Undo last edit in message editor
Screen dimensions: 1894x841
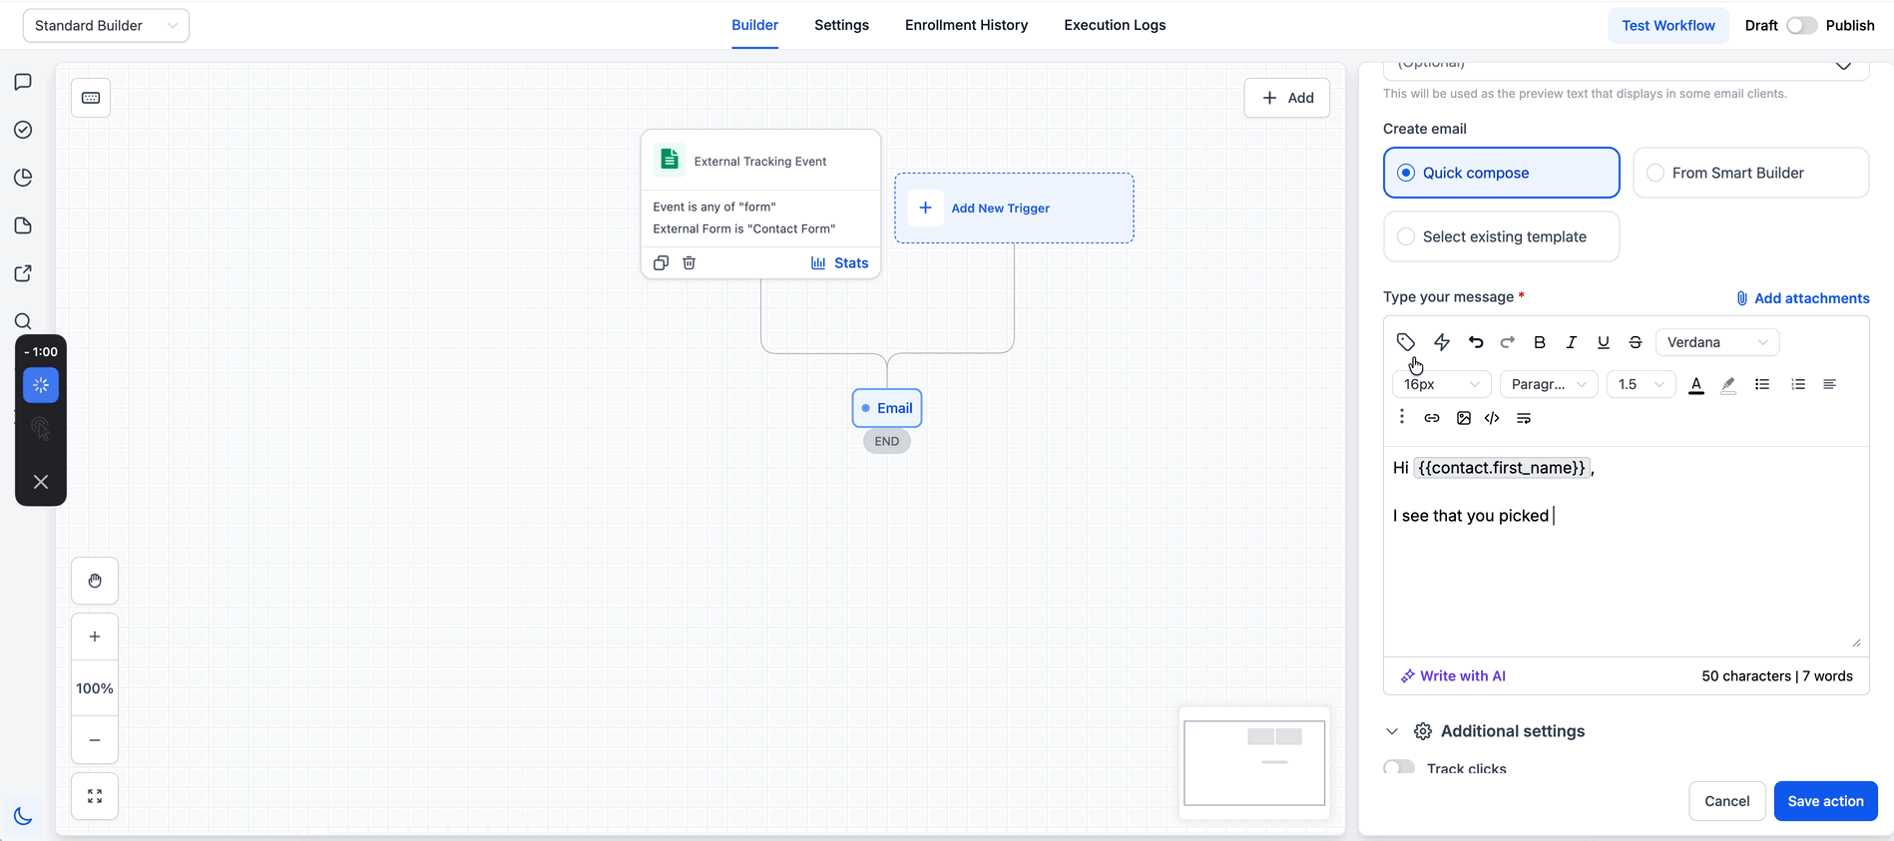coord(1476,342)
